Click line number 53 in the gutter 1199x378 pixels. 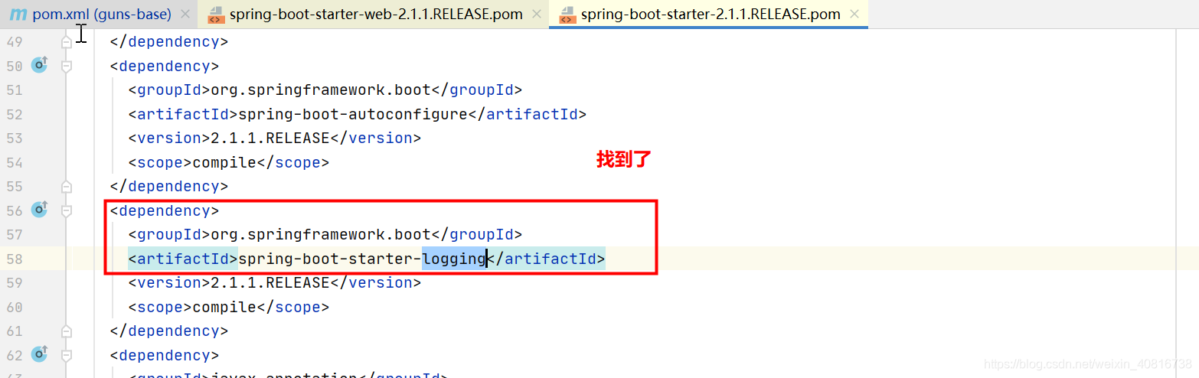coord(14,138)
